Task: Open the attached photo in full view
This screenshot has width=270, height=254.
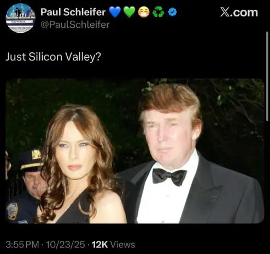Action: pyautogui.click(x=135, y=151)
